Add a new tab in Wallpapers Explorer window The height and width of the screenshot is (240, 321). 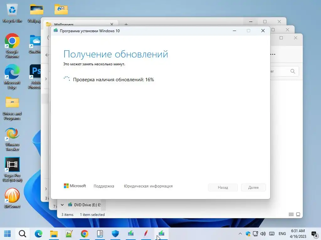(126, 24)
